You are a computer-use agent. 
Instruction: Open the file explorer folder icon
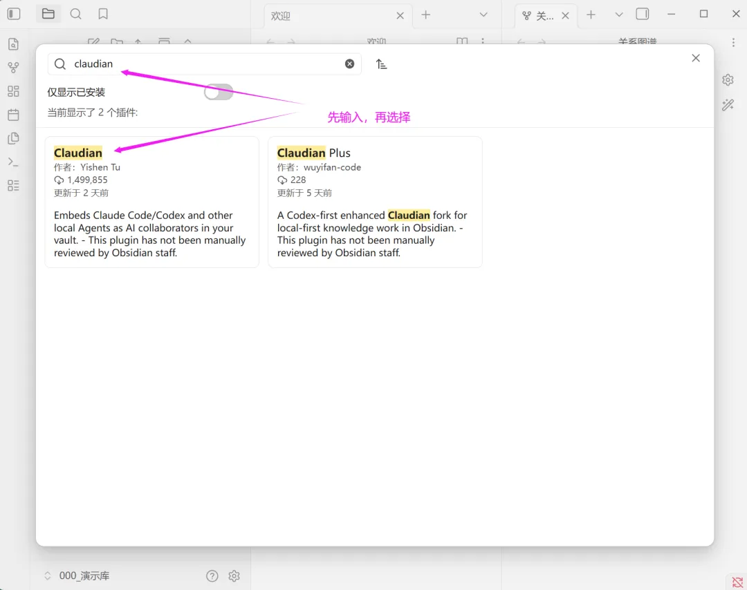[48, 14]
